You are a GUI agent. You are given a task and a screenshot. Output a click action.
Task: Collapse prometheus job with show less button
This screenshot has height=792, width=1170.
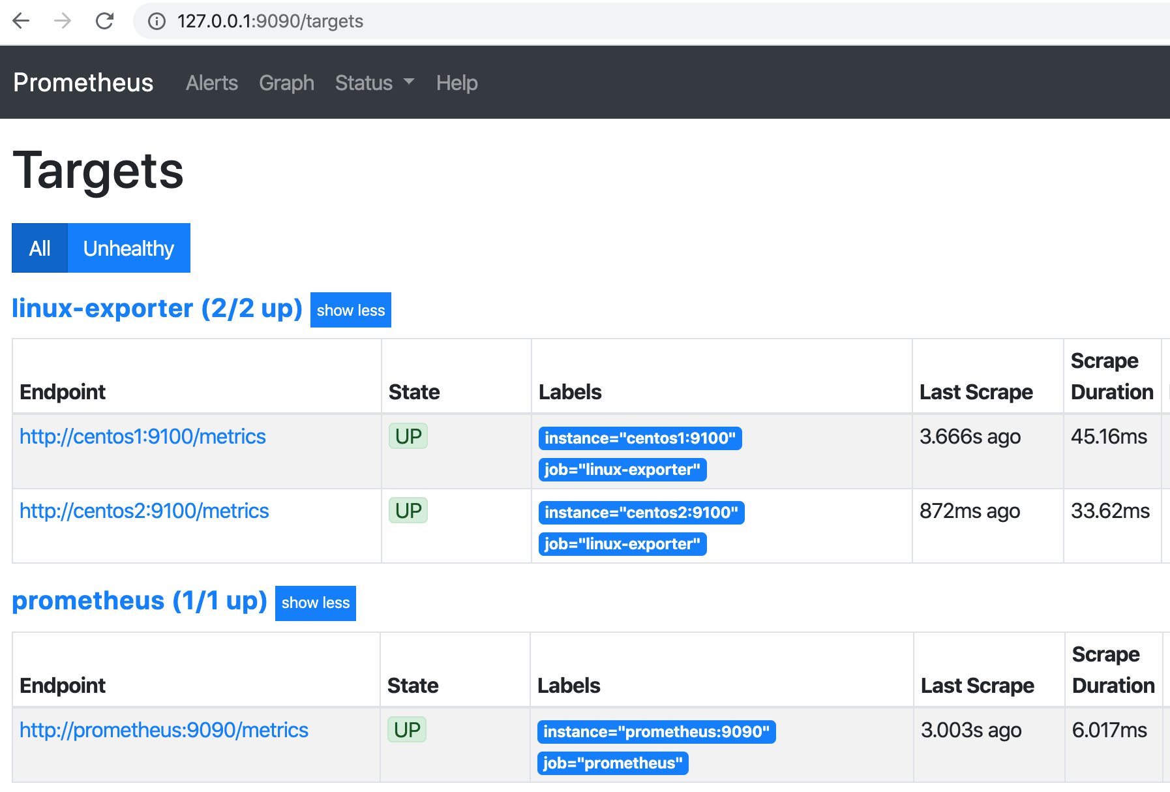[316, 603]
